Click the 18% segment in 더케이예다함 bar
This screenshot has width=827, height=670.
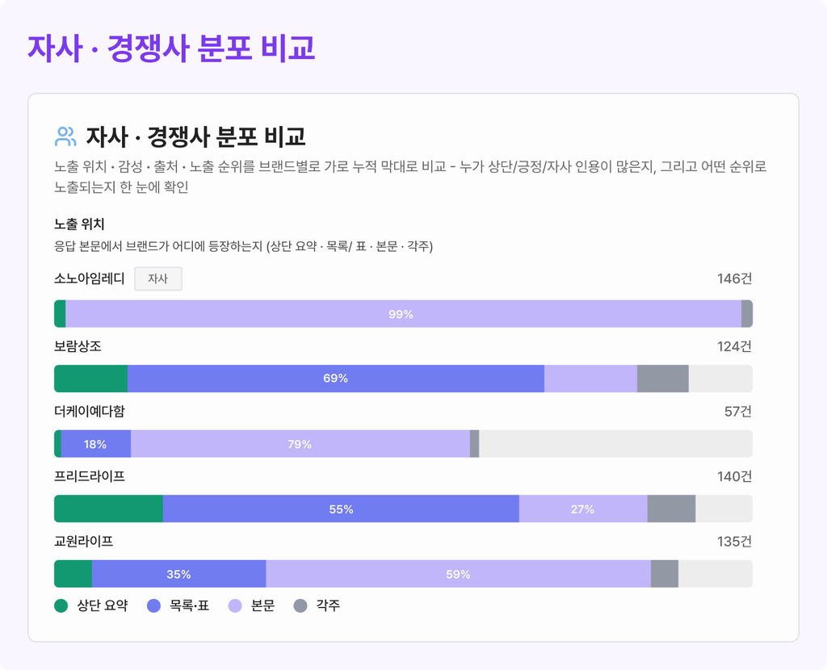click(x=96, y=444)
